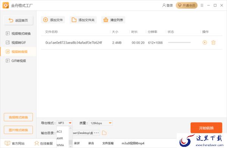Click the 文件名称 column header
Screen dimensions: 227x148
51,32
